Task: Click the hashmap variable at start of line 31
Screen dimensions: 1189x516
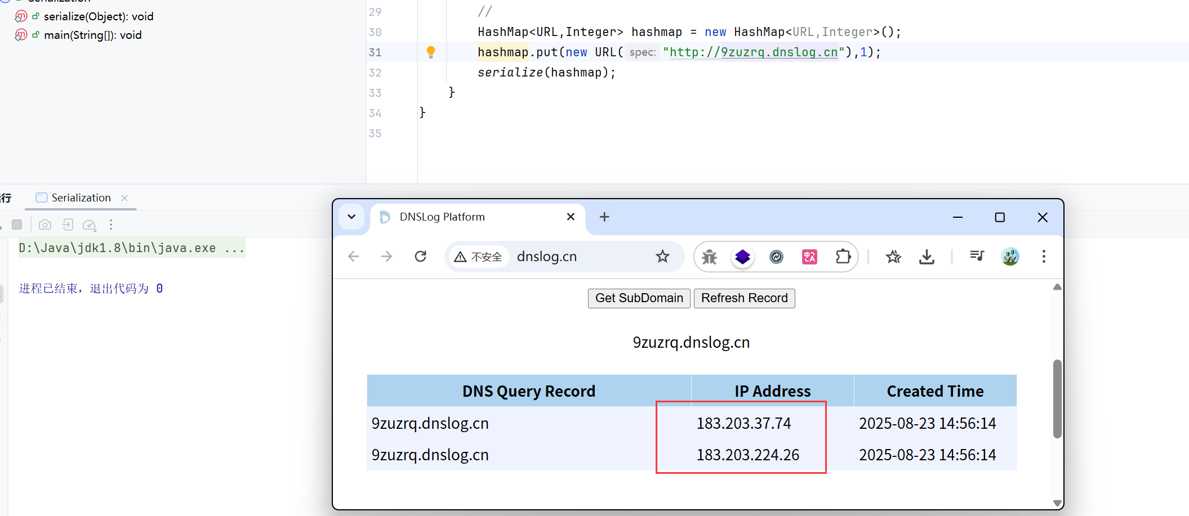Action: (x=503, y=52)
